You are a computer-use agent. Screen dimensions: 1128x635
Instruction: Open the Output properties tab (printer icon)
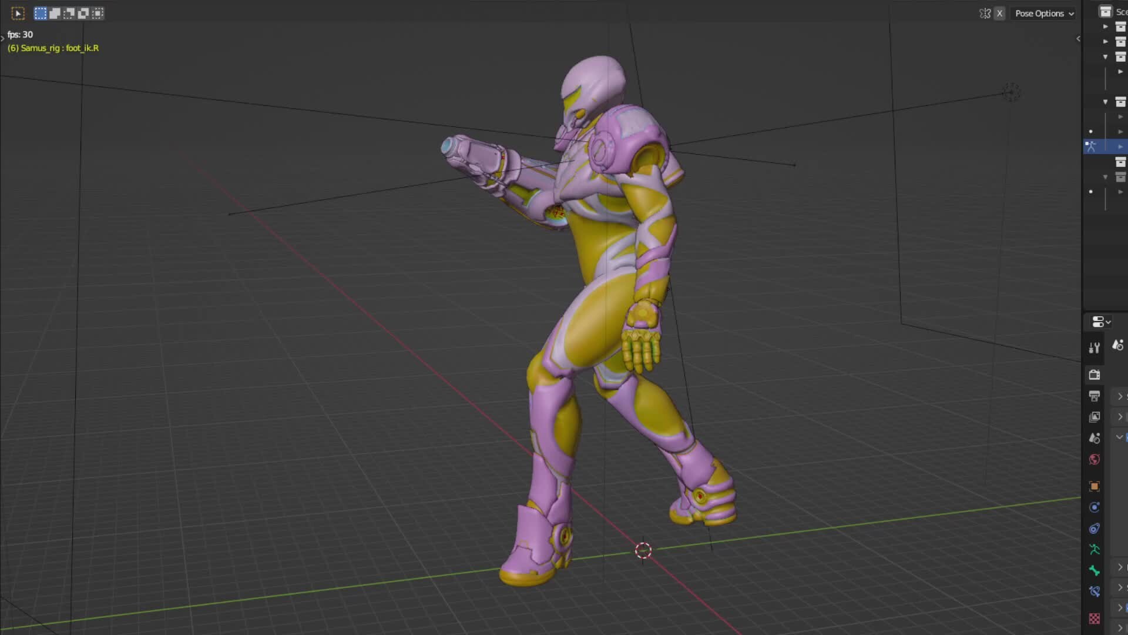coord(1094,396)
